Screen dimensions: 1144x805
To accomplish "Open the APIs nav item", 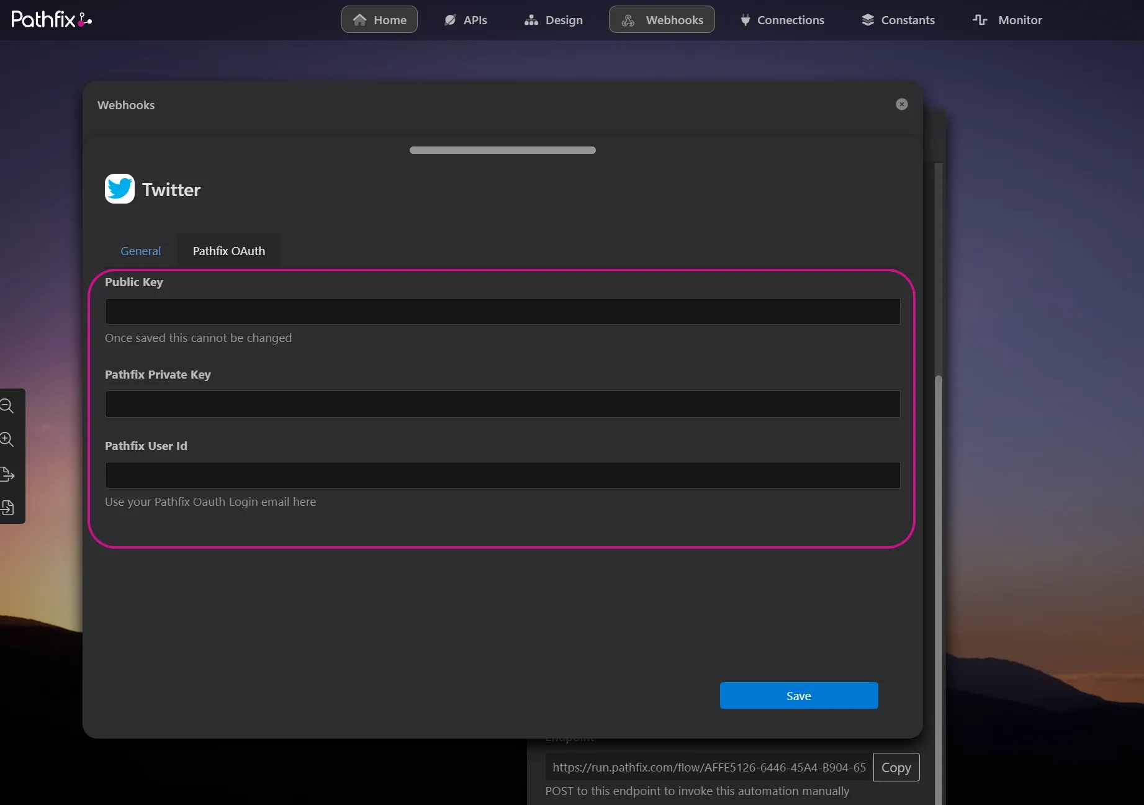I will pos(466,20).
